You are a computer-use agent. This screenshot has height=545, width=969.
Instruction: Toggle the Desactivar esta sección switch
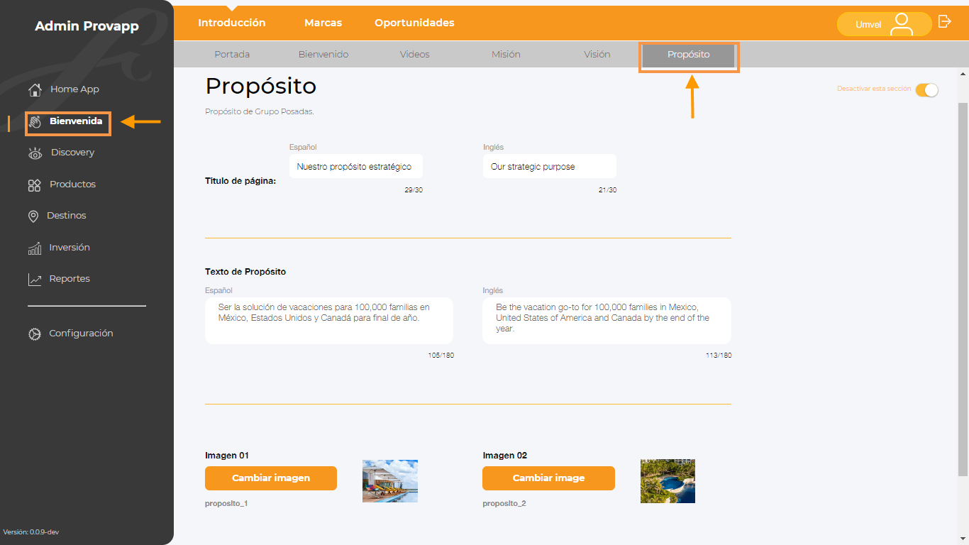pos(926,89)
